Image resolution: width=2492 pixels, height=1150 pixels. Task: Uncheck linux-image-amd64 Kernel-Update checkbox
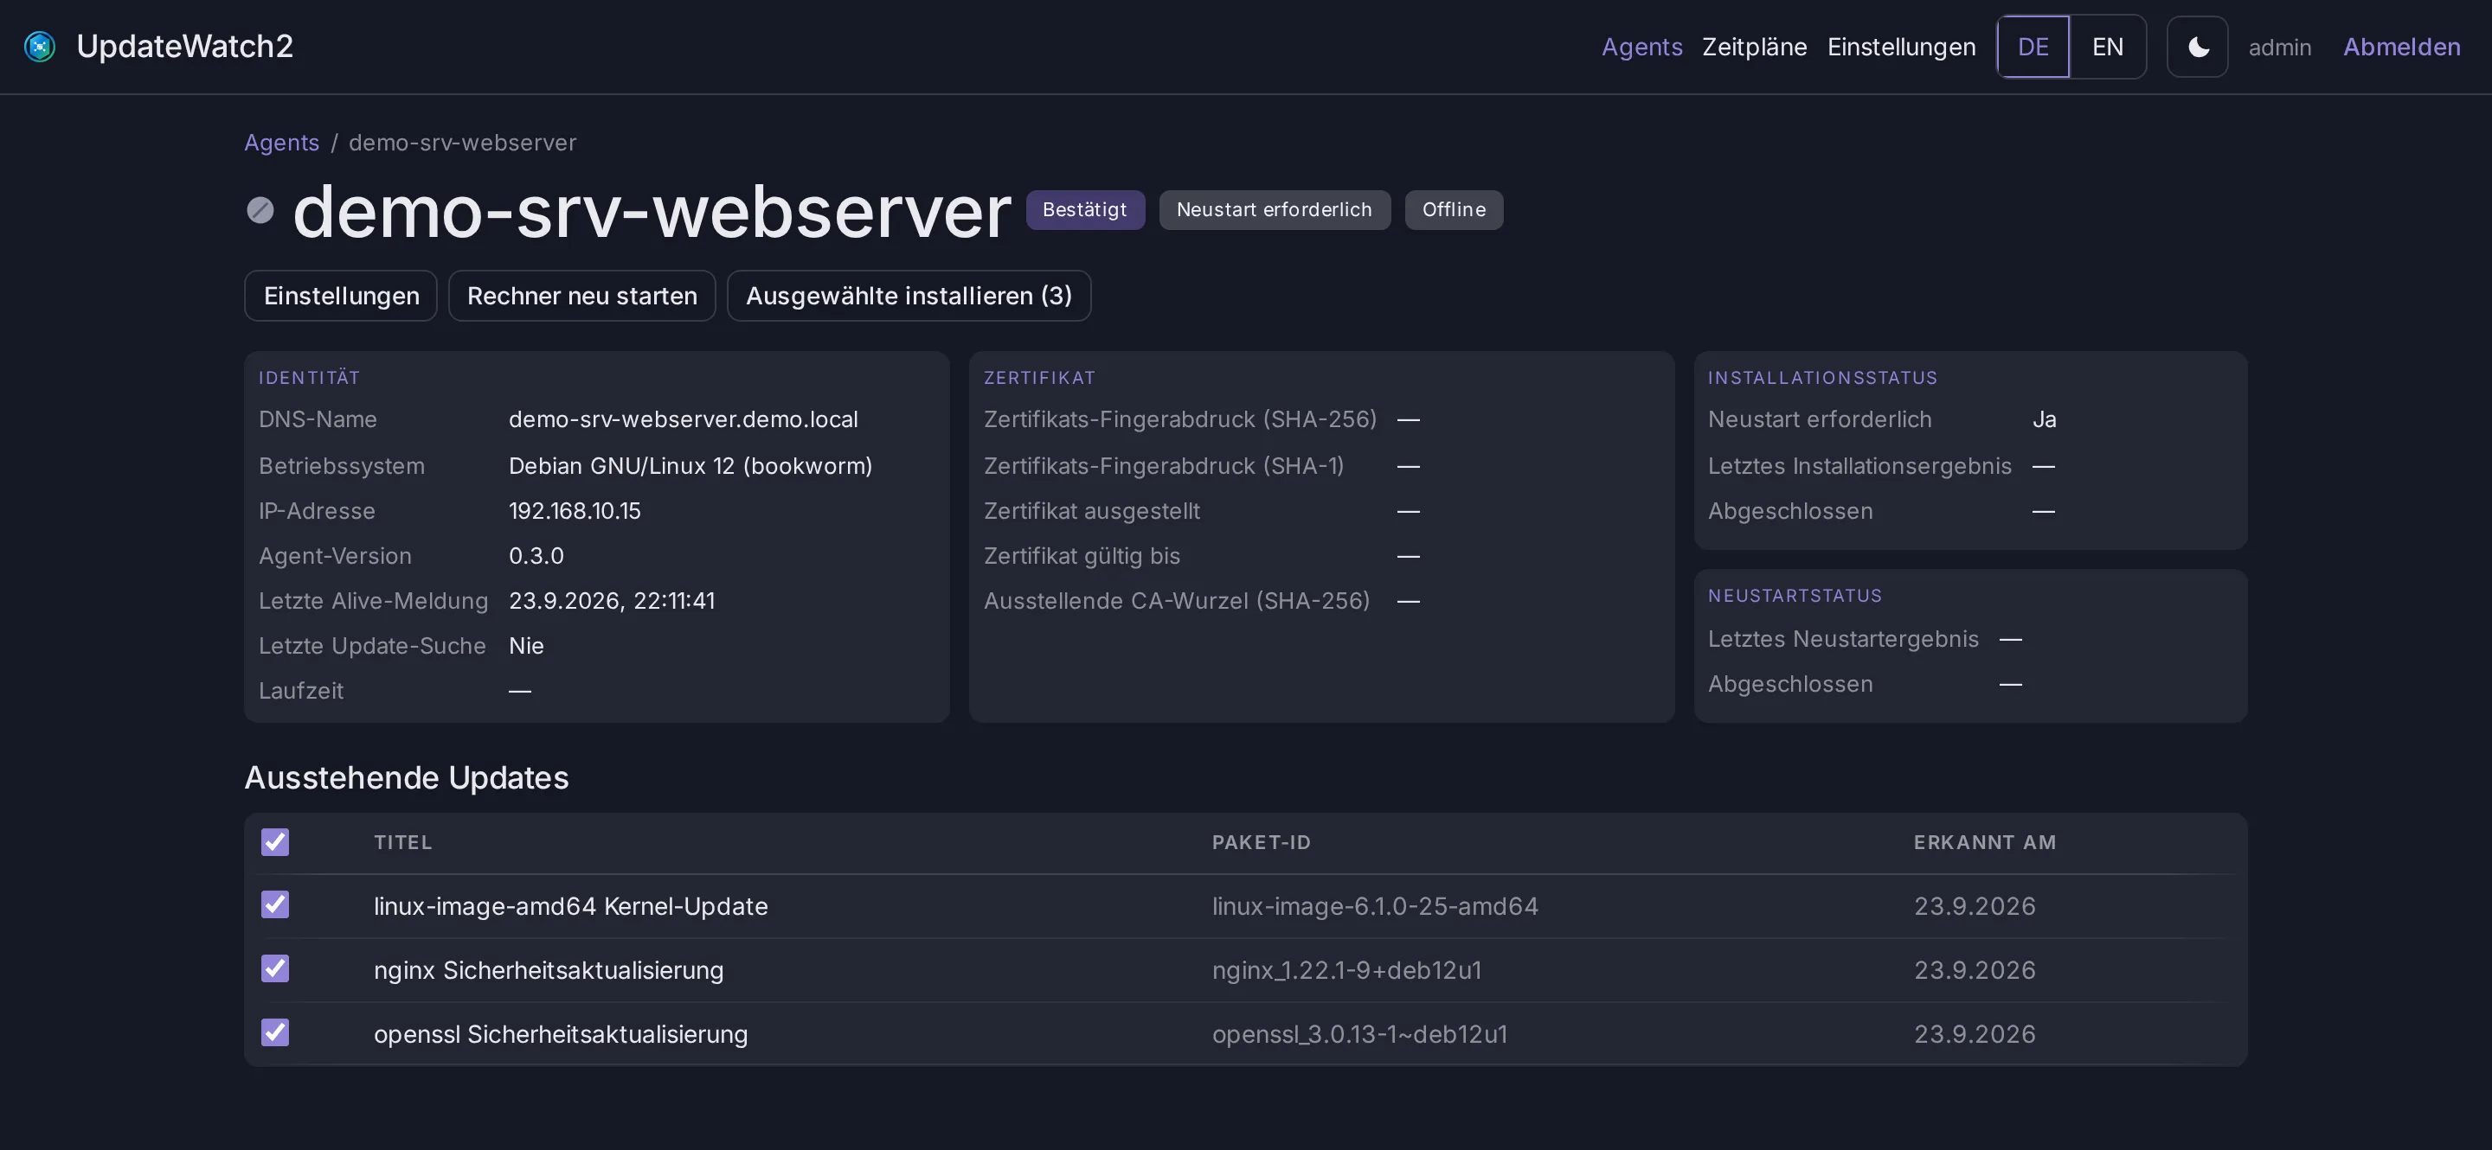pyautogui.click(x=275, y=904)
